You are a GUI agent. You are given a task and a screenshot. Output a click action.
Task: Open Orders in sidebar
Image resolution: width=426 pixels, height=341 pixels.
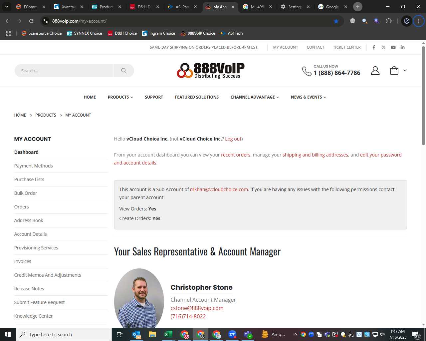pyautogui.click(x=22, y=207)
